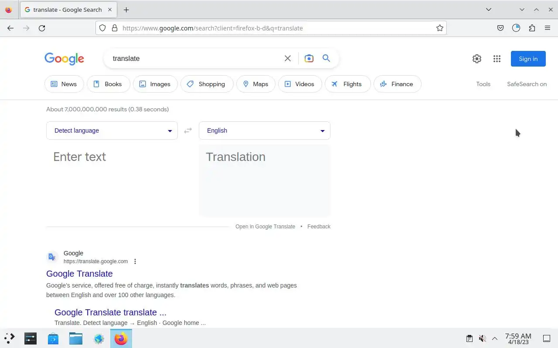Open Google quick settings gear
Viewport: 558px width, 348px height.
(477, 59)
